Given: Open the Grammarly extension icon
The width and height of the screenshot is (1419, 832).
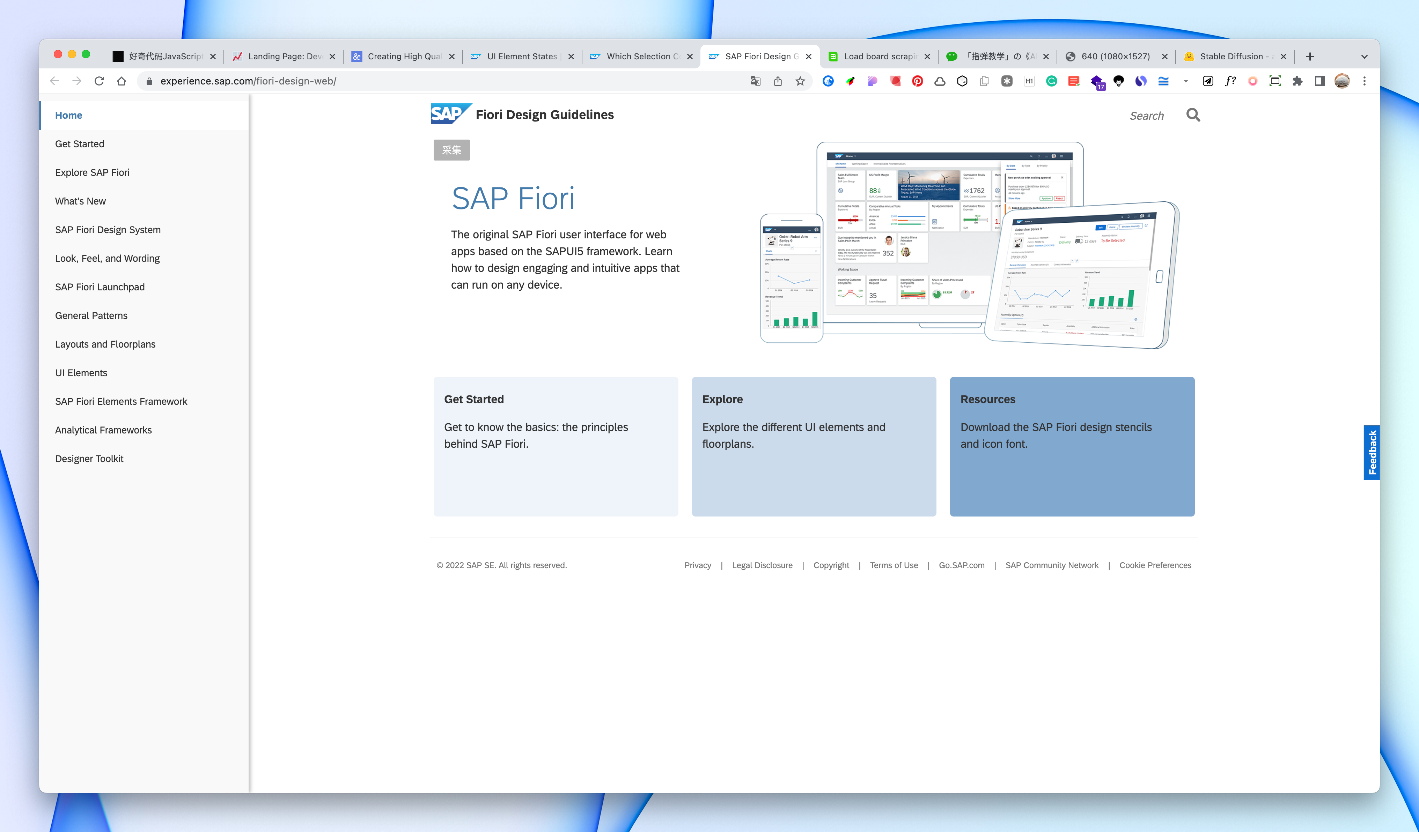Looking at the screenshot, I should point(1051,81).
